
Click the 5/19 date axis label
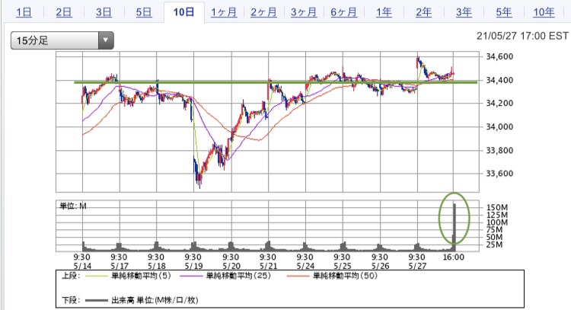click(193, 266)
